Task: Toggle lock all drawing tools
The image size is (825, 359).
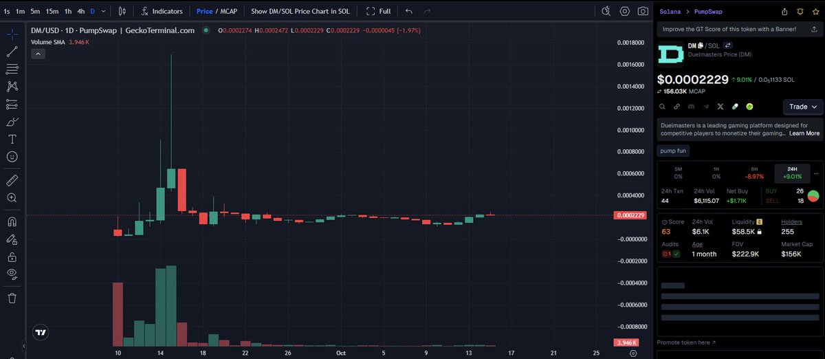Action: tap(12, 257)
